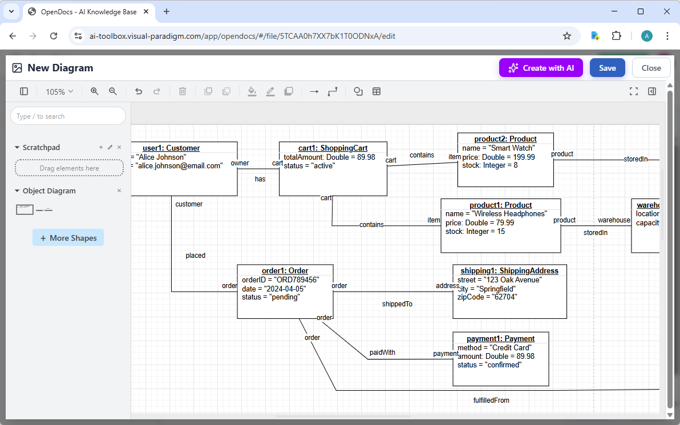Click the Connector line style icon

pos(333,91)
